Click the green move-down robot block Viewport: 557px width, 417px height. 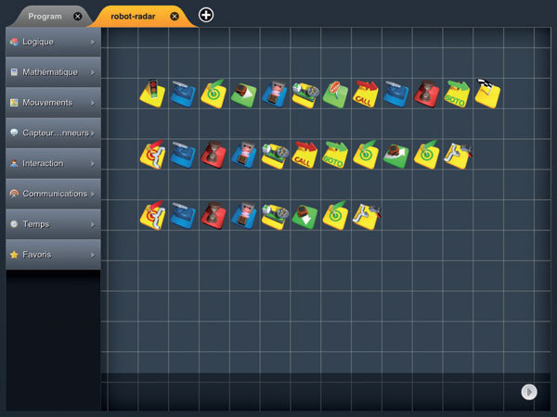[304, 216]
